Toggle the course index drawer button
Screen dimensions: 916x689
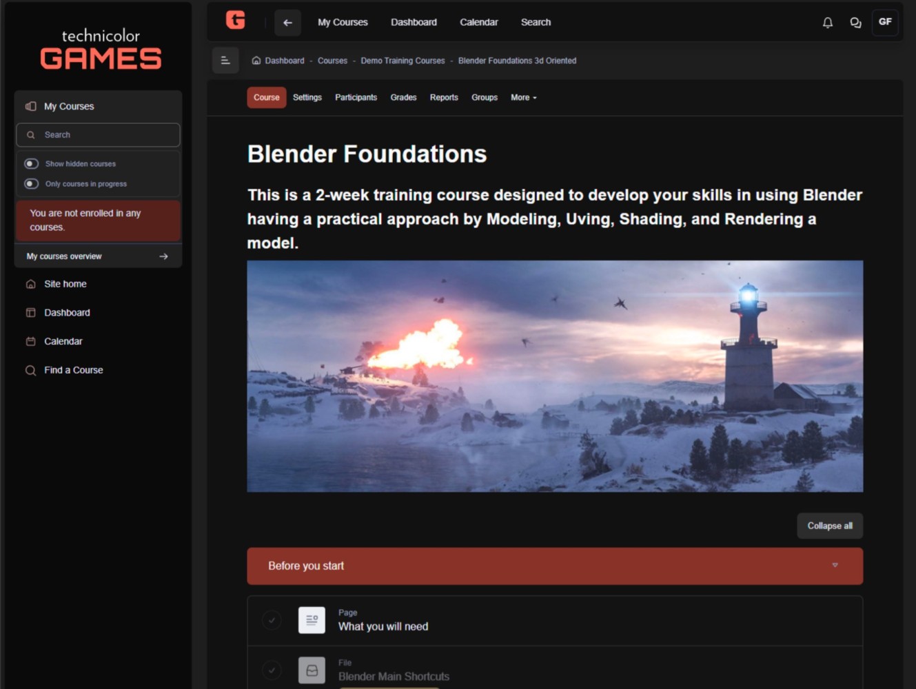tap(225, 61)
